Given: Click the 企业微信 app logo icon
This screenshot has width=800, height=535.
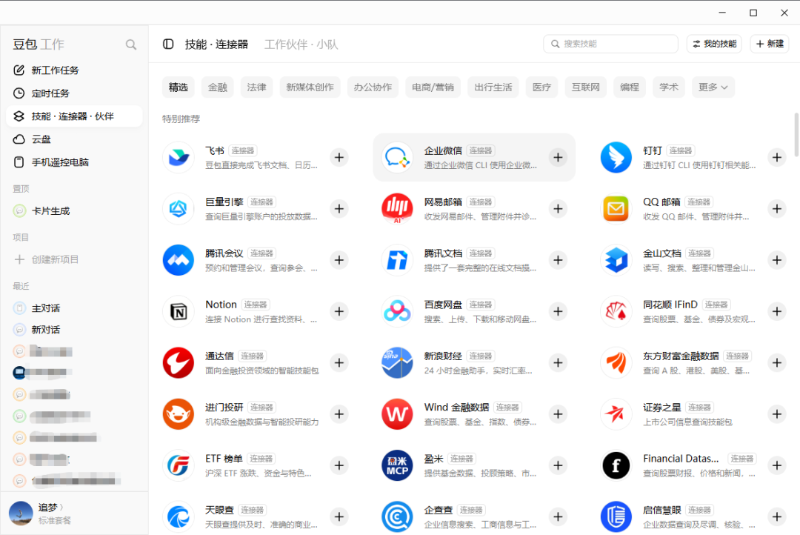Looking at the screenshot, I should pos(397,157).
